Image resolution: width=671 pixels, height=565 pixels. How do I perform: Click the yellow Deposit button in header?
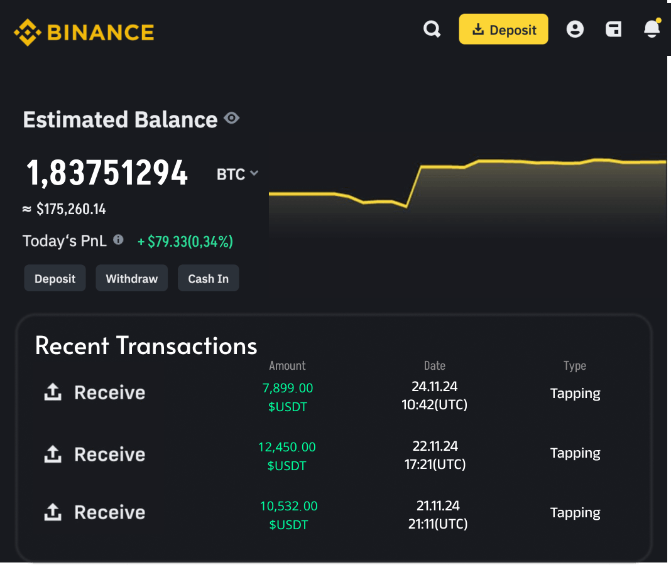coord(503,29)
